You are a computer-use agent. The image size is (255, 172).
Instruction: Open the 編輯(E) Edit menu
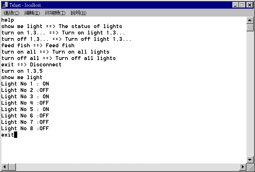(32, 13)
